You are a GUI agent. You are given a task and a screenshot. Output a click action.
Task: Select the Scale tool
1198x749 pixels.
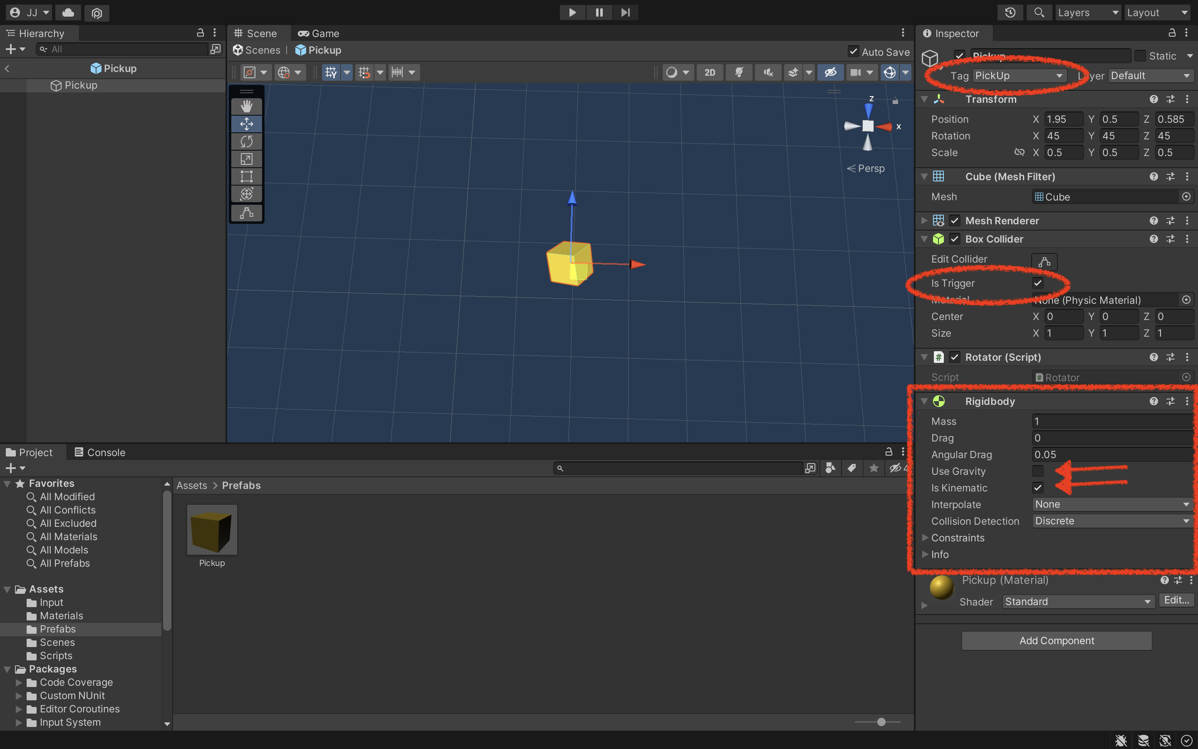click(x=247, y=159)
